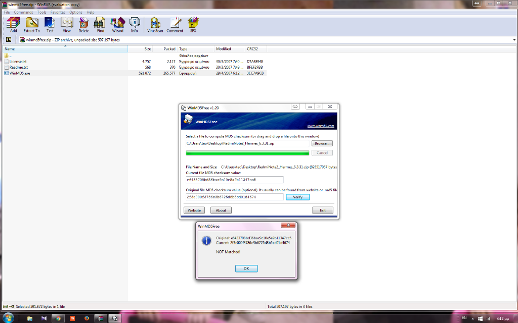The image size is (518, 323).
Task: Click the network signal tray icon
Action: [x=488, y=319]
